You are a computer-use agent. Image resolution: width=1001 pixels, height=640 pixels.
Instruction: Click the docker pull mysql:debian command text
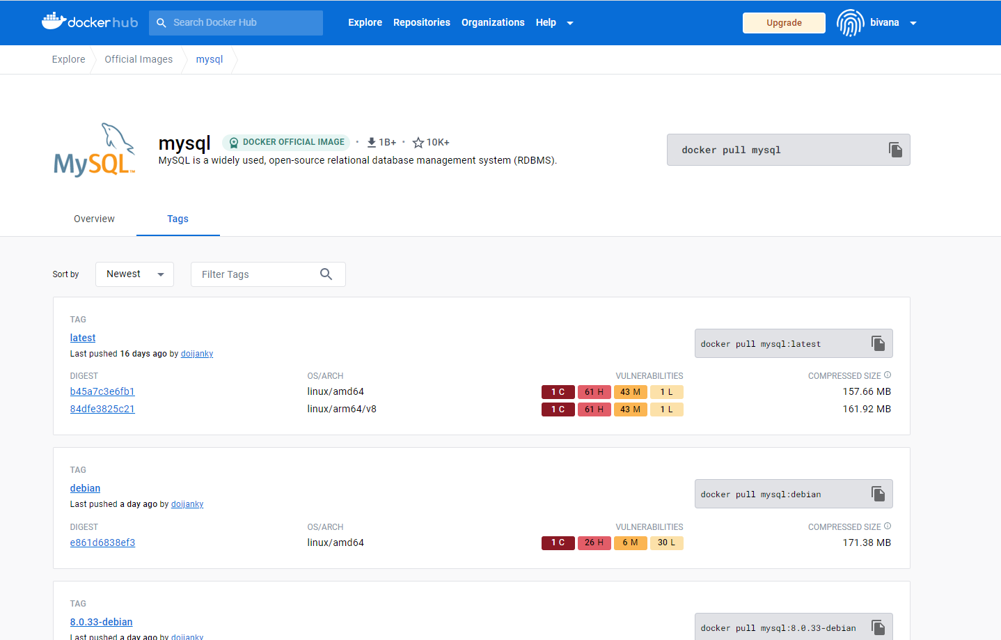761,494
